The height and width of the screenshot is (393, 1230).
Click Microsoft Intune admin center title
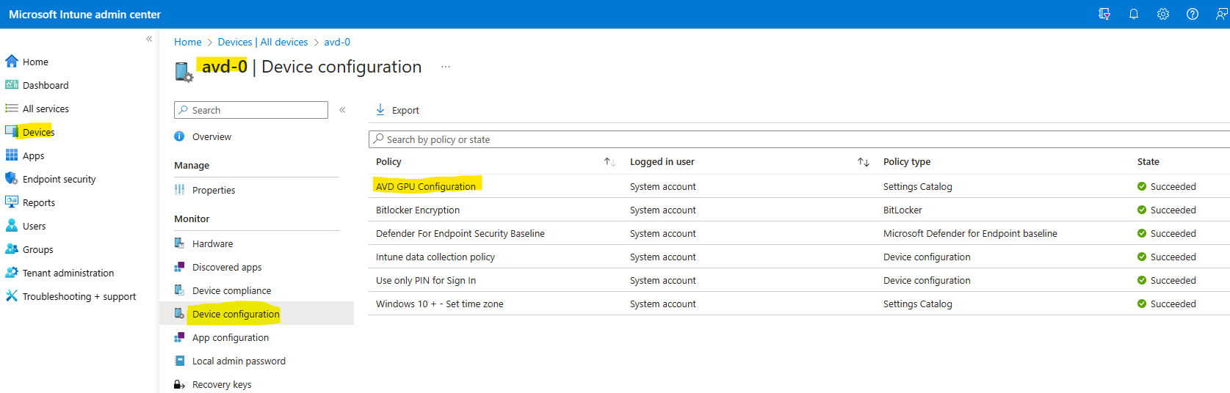84,15
